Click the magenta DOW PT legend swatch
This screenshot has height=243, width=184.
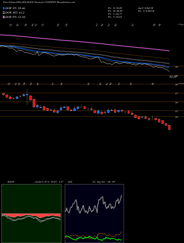4,17
